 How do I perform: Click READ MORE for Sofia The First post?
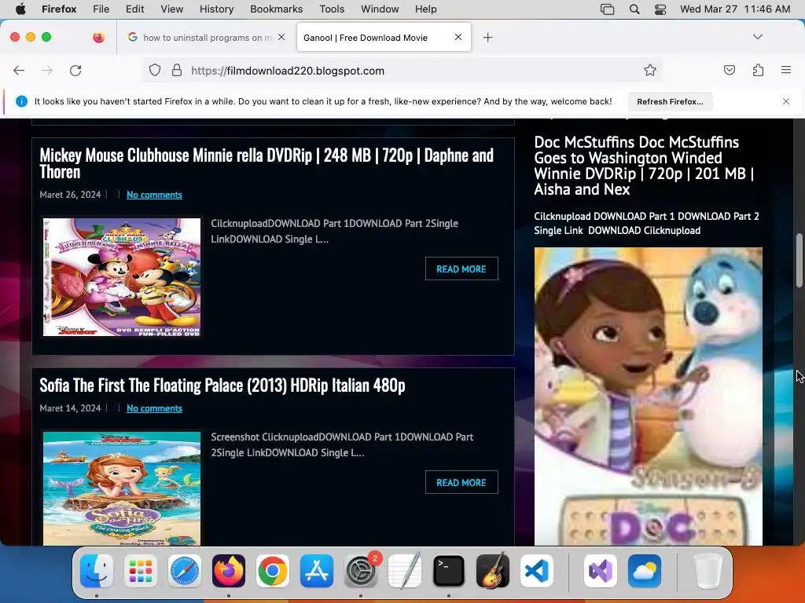[461, 482]
